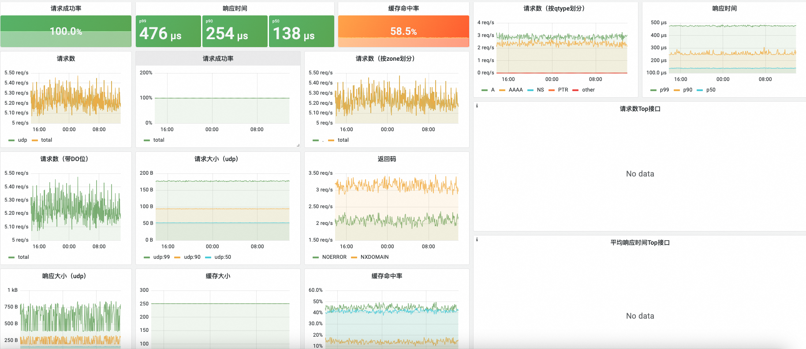This screenshot has height=349, width=806.
Task: Open the 请求数（带DO位）panel title menu
Action: [x=66, y=159]
